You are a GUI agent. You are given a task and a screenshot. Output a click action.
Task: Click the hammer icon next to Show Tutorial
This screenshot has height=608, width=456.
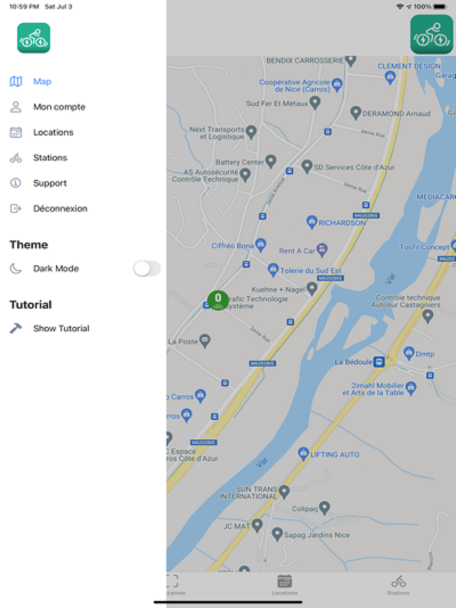point(16,328)
